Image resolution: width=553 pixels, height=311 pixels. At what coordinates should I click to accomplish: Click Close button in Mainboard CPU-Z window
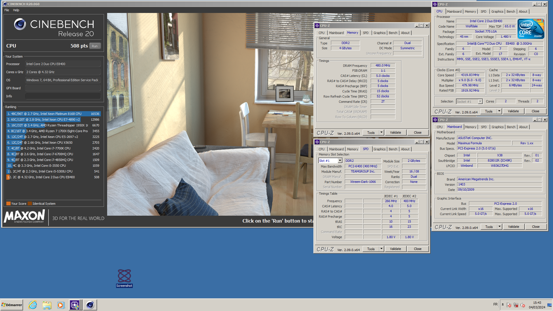[536, 227]
